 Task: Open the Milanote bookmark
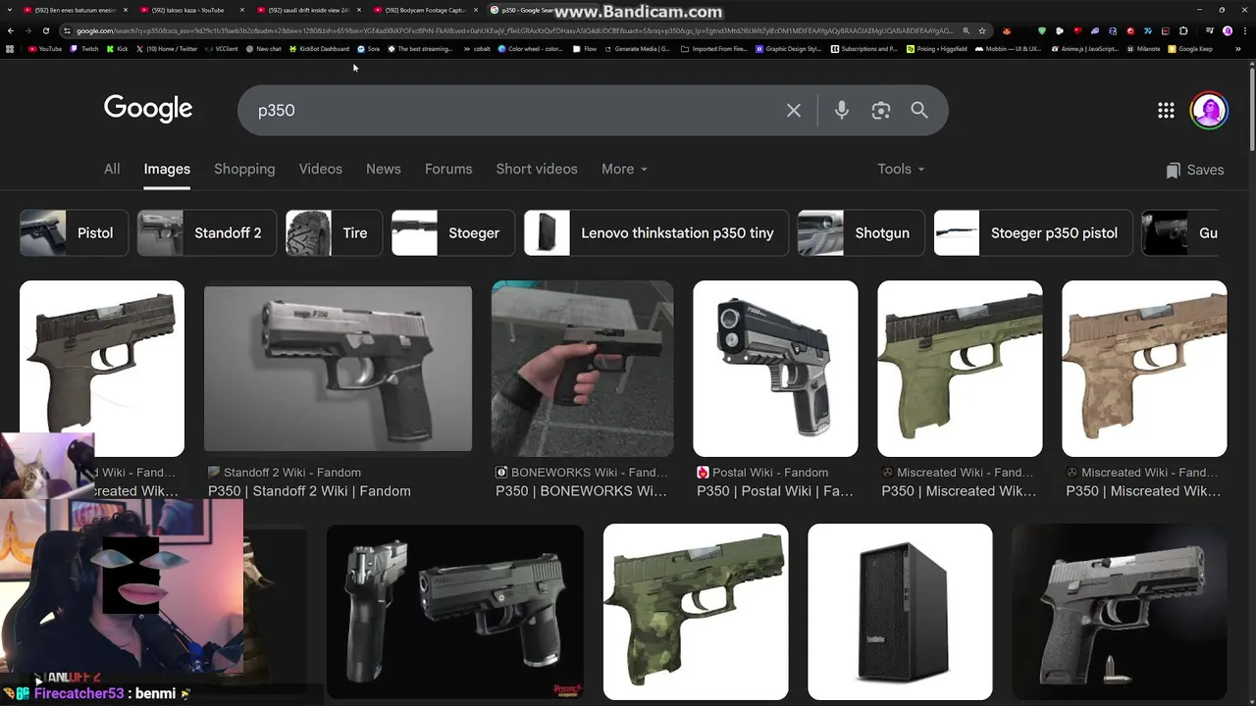coord(1143,48)
